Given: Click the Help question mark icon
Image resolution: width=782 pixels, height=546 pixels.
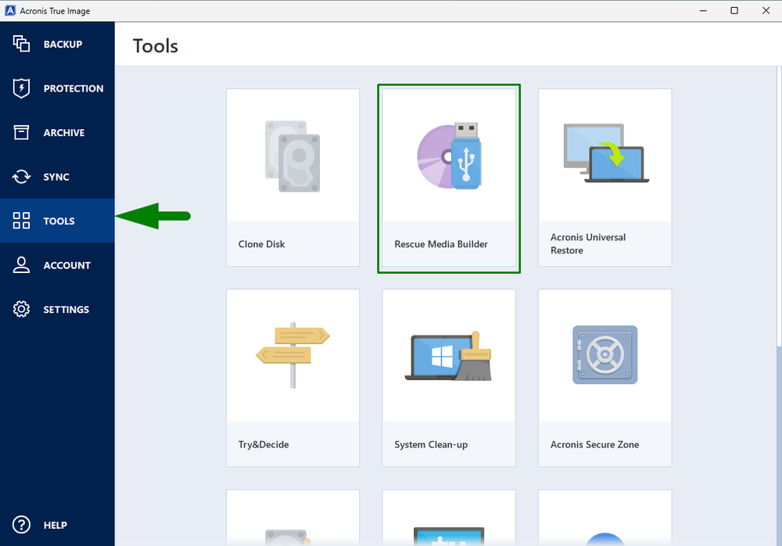Looking at the screenshot, I should [x=21, y=525].
